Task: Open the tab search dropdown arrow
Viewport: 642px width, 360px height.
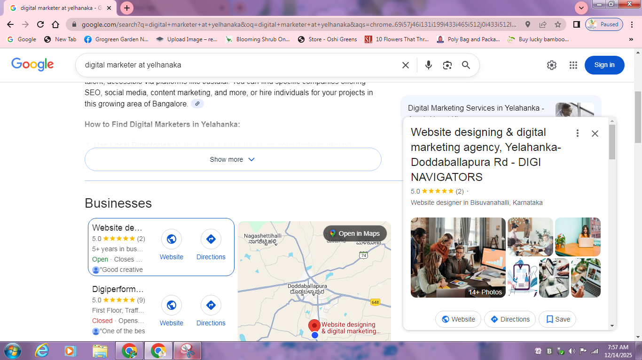Action: [x=581, y=8]
